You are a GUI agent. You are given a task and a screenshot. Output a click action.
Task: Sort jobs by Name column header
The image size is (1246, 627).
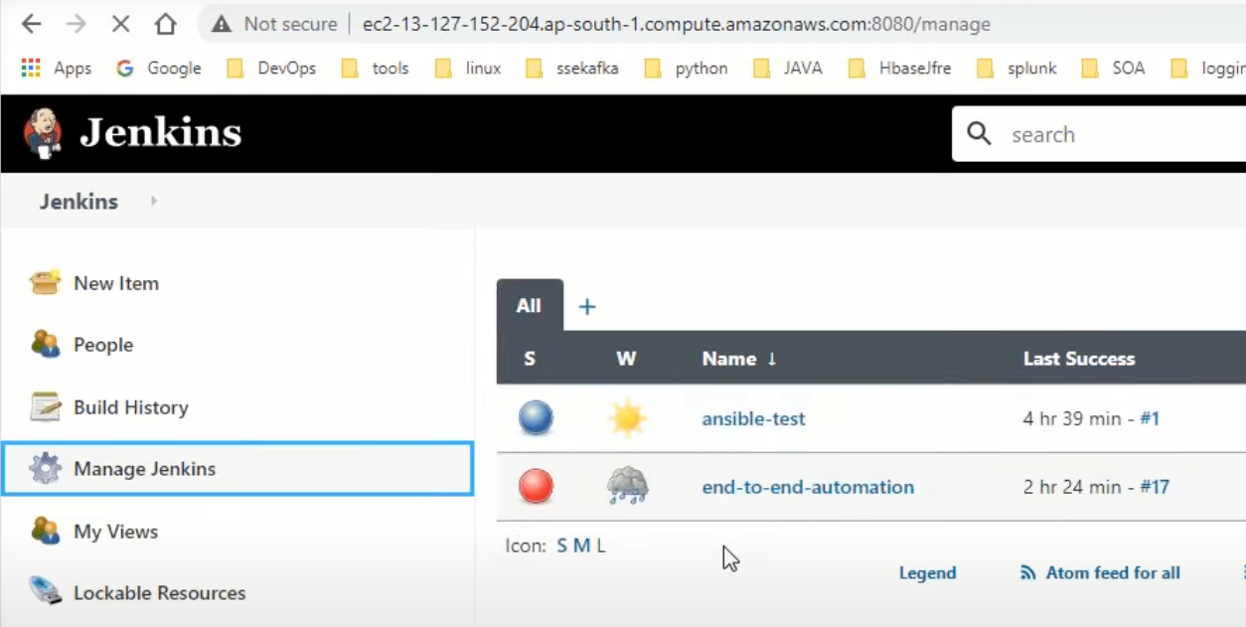tap(739, 359)
